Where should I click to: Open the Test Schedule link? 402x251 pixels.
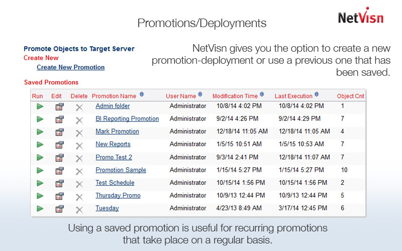click(115, 183)
